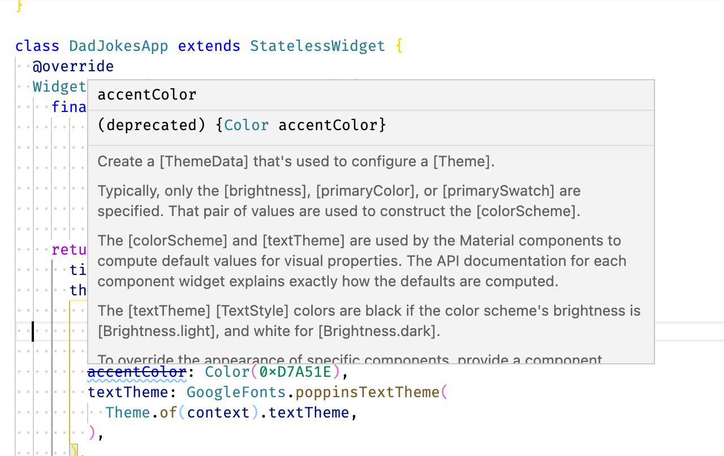Click the underlined accentColor identifier in code
Viewport: 724px width, 456px height.
(x=136, y=372)
